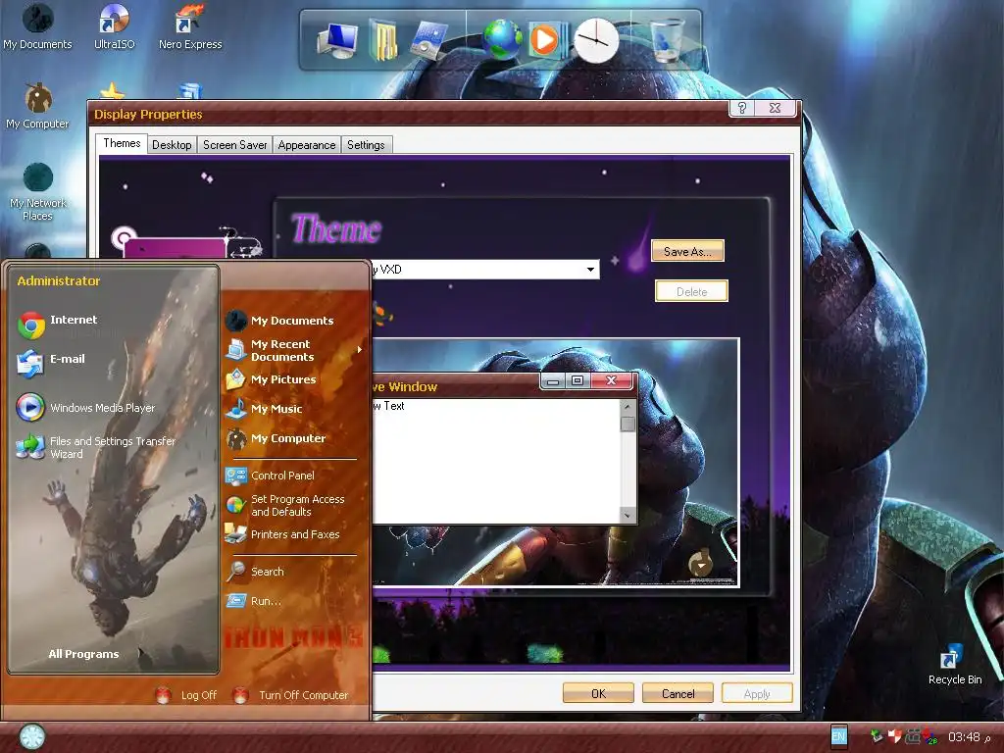The image size is (1004, 753).
Task: Open Control Panel from Start menu
Action: click(x=270, y=476)
